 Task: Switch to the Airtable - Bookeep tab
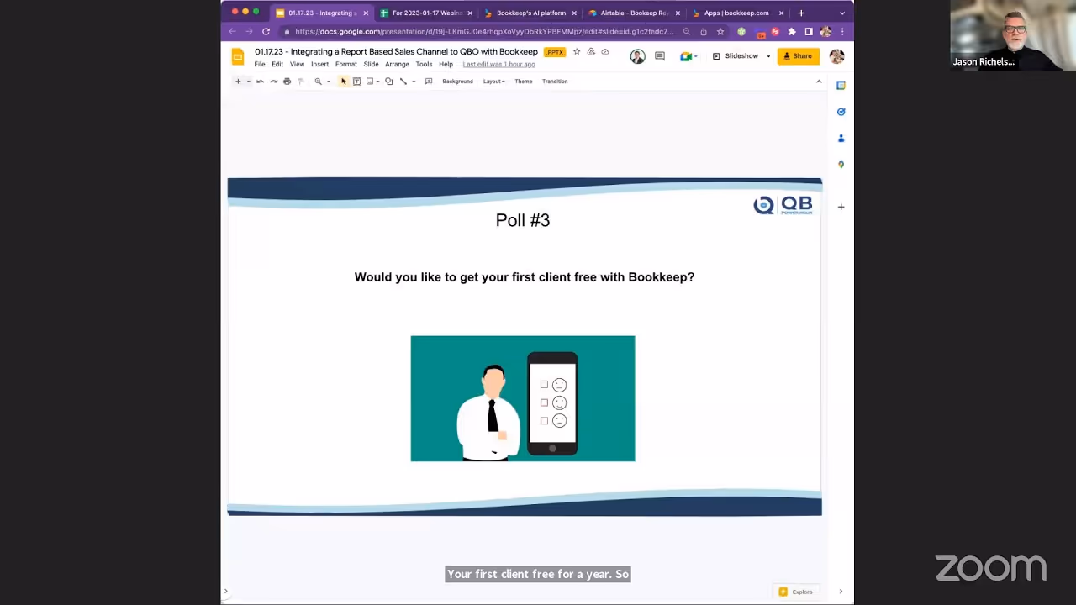click(633, 13)
